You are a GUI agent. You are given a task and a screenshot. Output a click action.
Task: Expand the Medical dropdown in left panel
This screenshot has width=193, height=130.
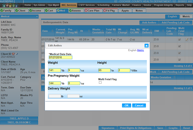37,16
